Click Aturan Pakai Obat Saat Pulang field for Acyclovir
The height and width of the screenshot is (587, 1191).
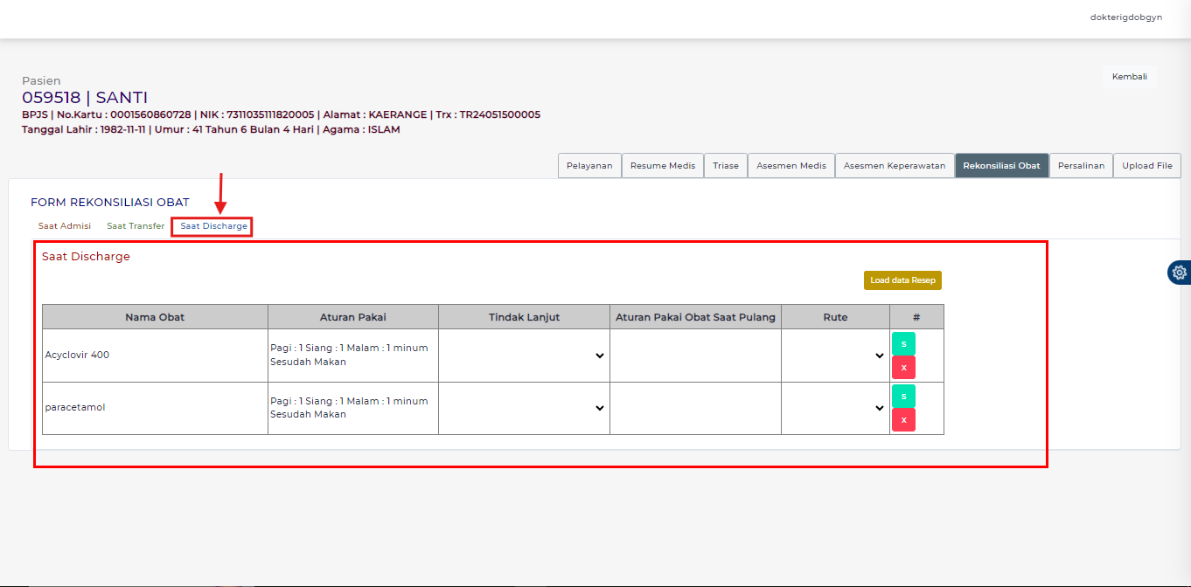695,356
